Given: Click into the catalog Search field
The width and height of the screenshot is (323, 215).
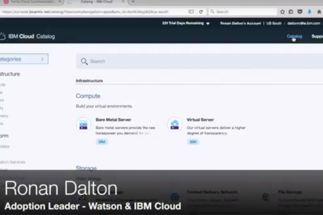Looking at the screenshot, I should [x=199, y=61].
